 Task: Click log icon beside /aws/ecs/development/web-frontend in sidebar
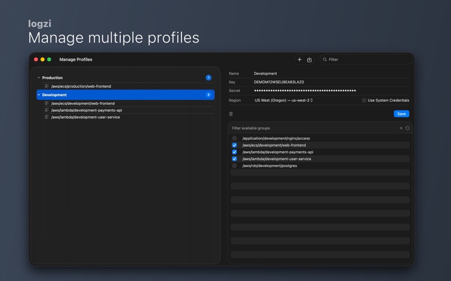[x=47, y=103]
